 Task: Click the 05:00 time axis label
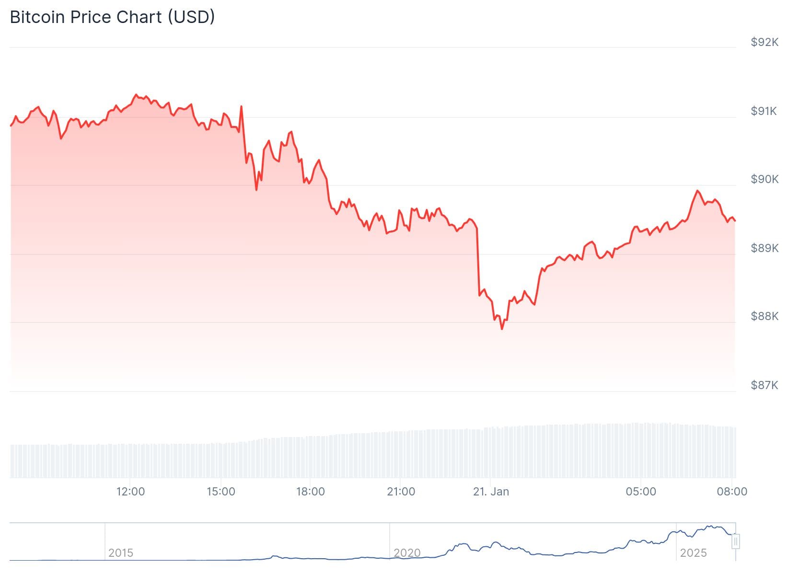coord(641,492)
